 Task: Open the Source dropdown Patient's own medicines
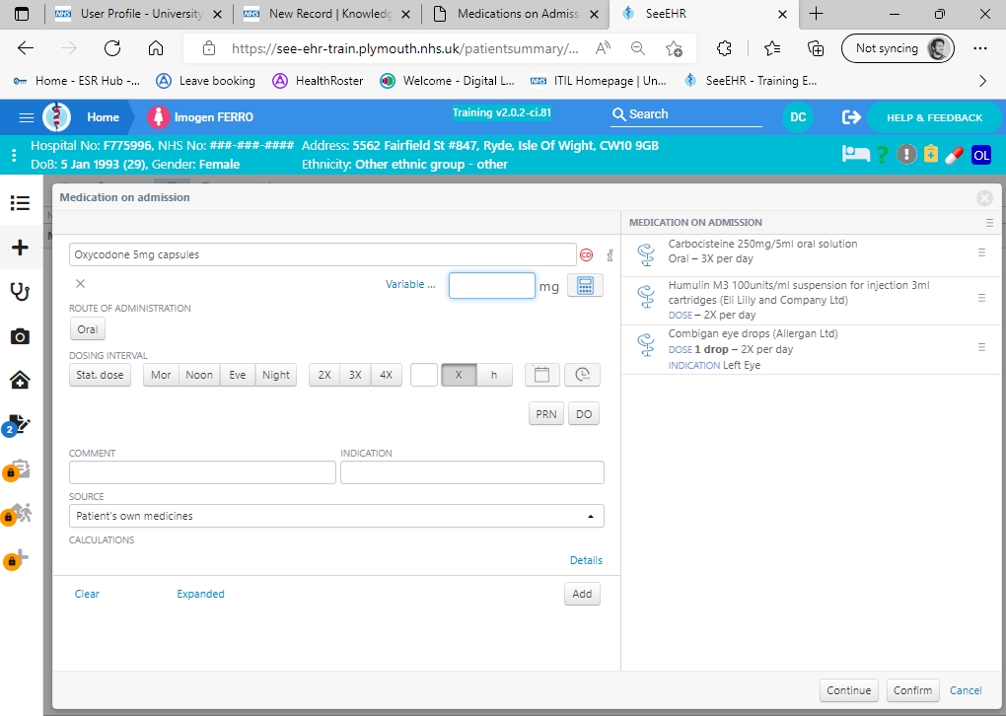pyautogui.click(x=336, y=516)
